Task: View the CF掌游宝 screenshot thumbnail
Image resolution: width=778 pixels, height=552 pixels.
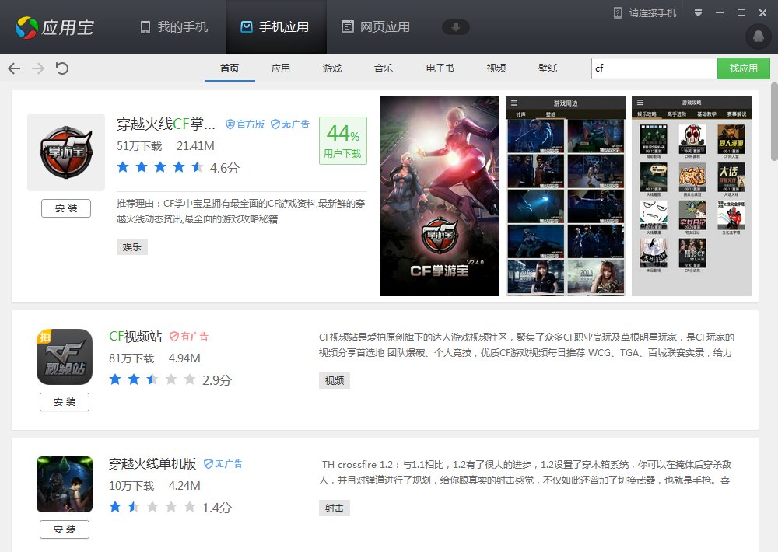Action: 439,196
